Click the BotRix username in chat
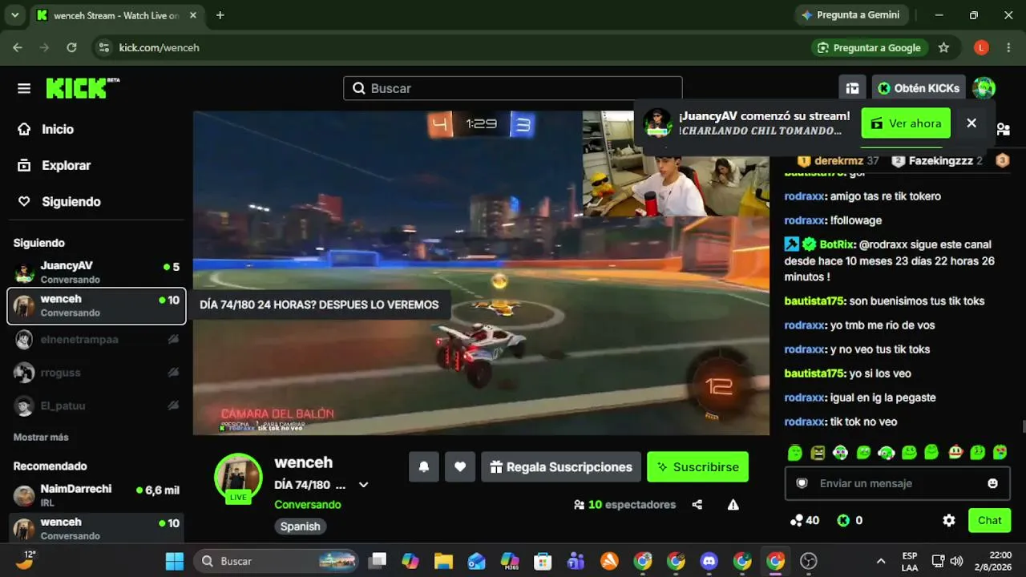Screen dimensions: 1026x577 837,244
